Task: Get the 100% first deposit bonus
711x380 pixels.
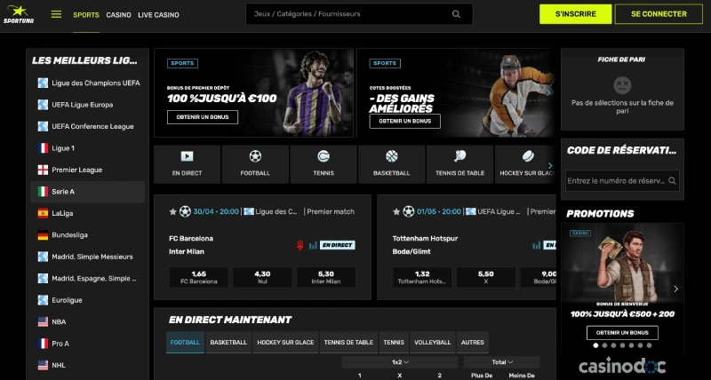Action: [x=203, y=117]
